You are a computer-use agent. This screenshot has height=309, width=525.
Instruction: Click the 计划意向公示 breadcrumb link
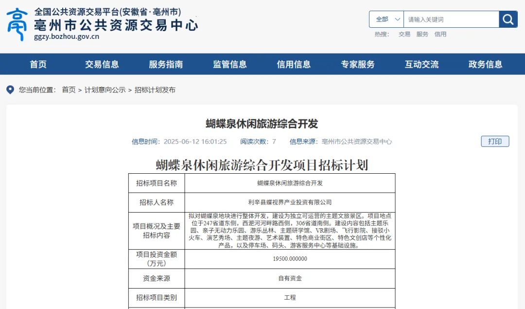point(105,90)
